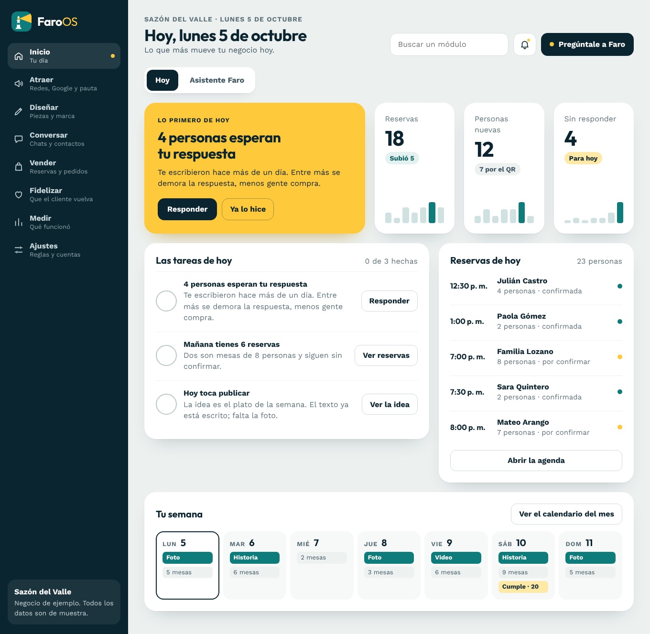Click 'Ver el calendario del mes'

[x=566, y=514]
